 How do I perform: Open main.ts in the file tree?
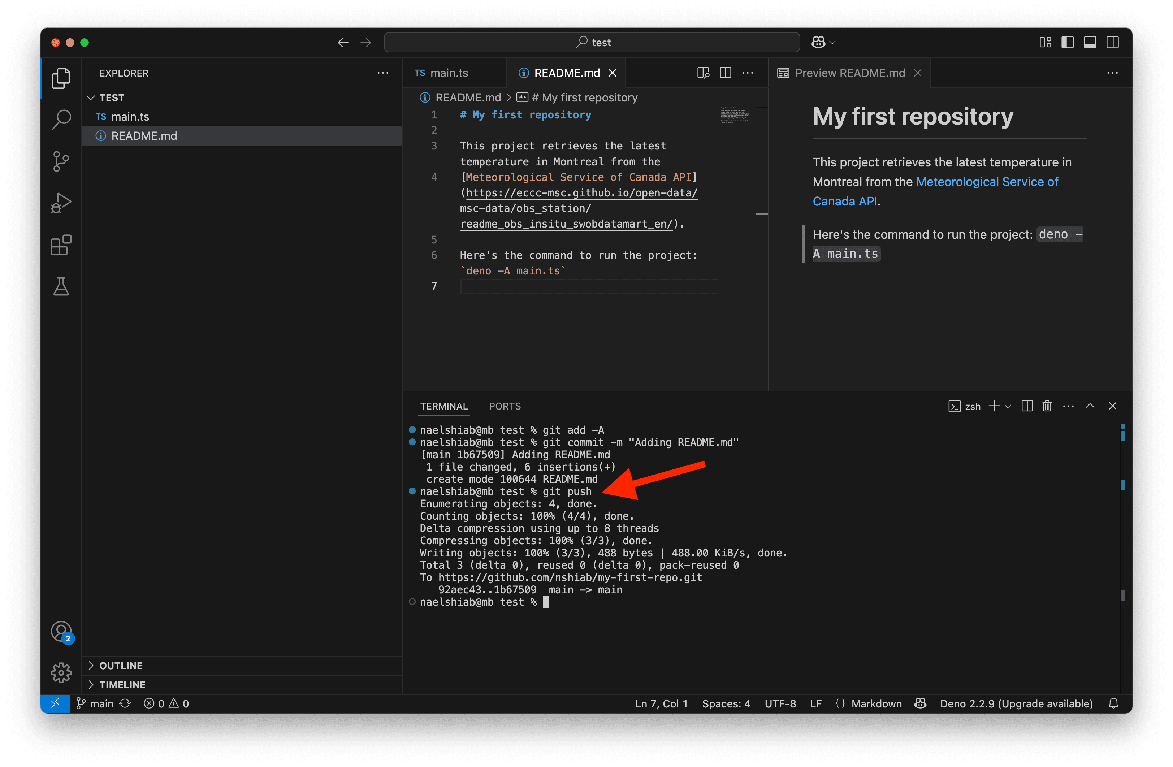pyautogui.click(x=242, y=117)
